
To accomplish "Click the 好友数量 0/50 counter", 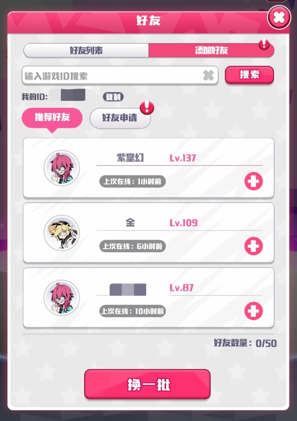I will tap(245, 343).
